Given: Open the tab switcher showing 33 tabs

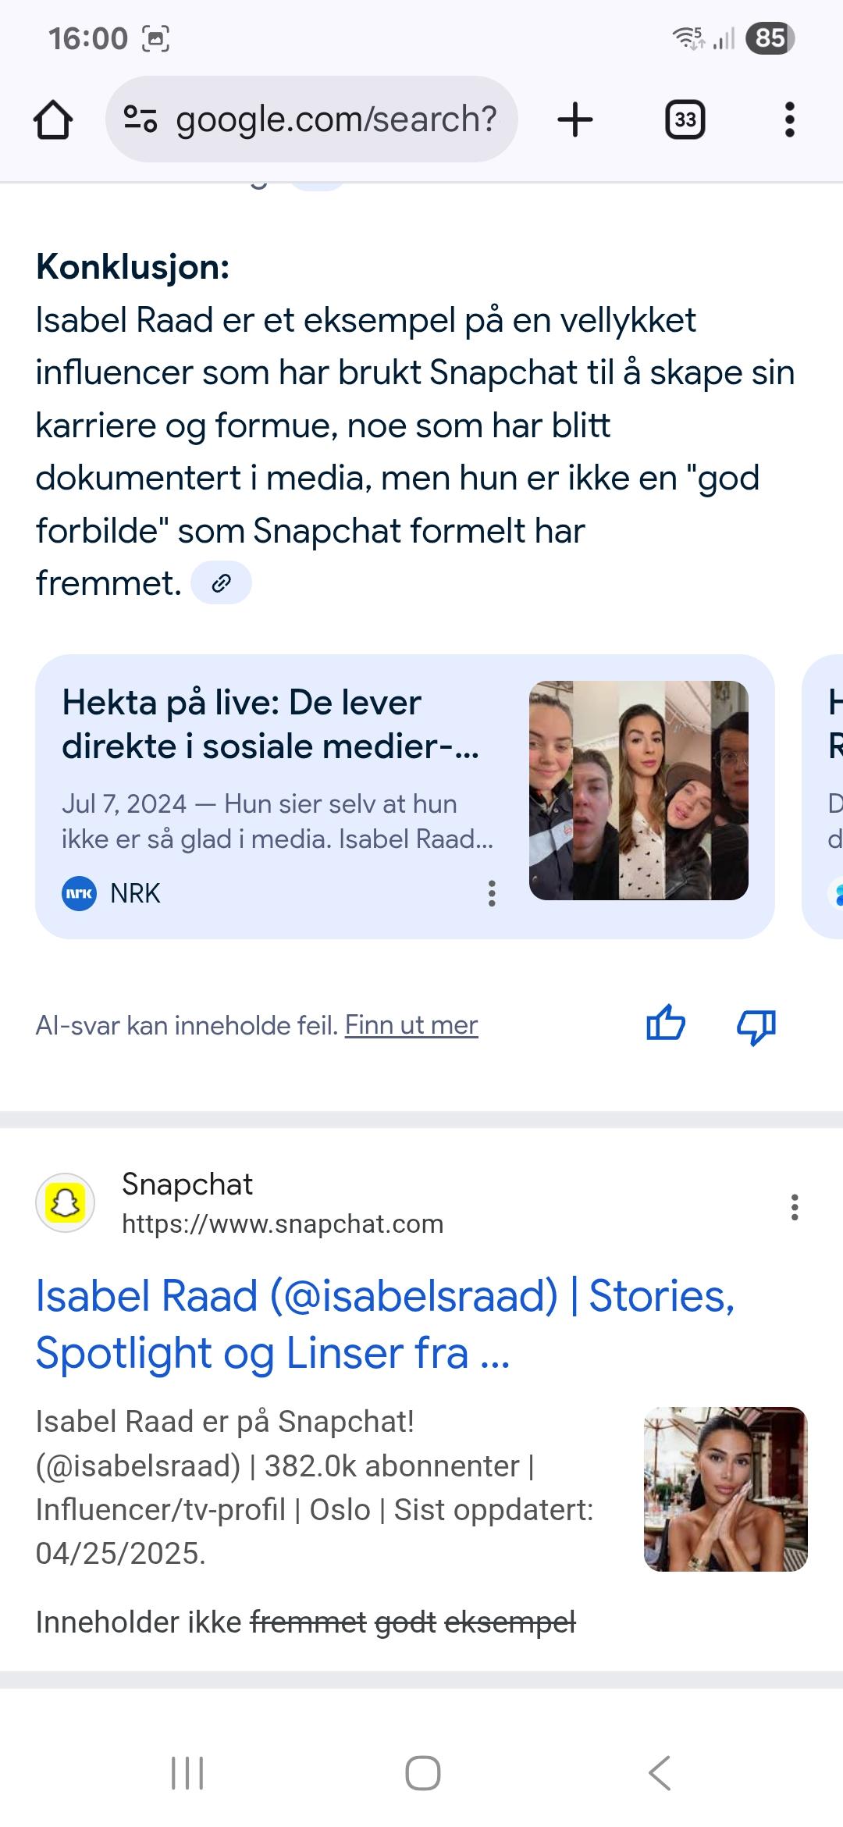Looking at the screenshot, I should point(685,119).
